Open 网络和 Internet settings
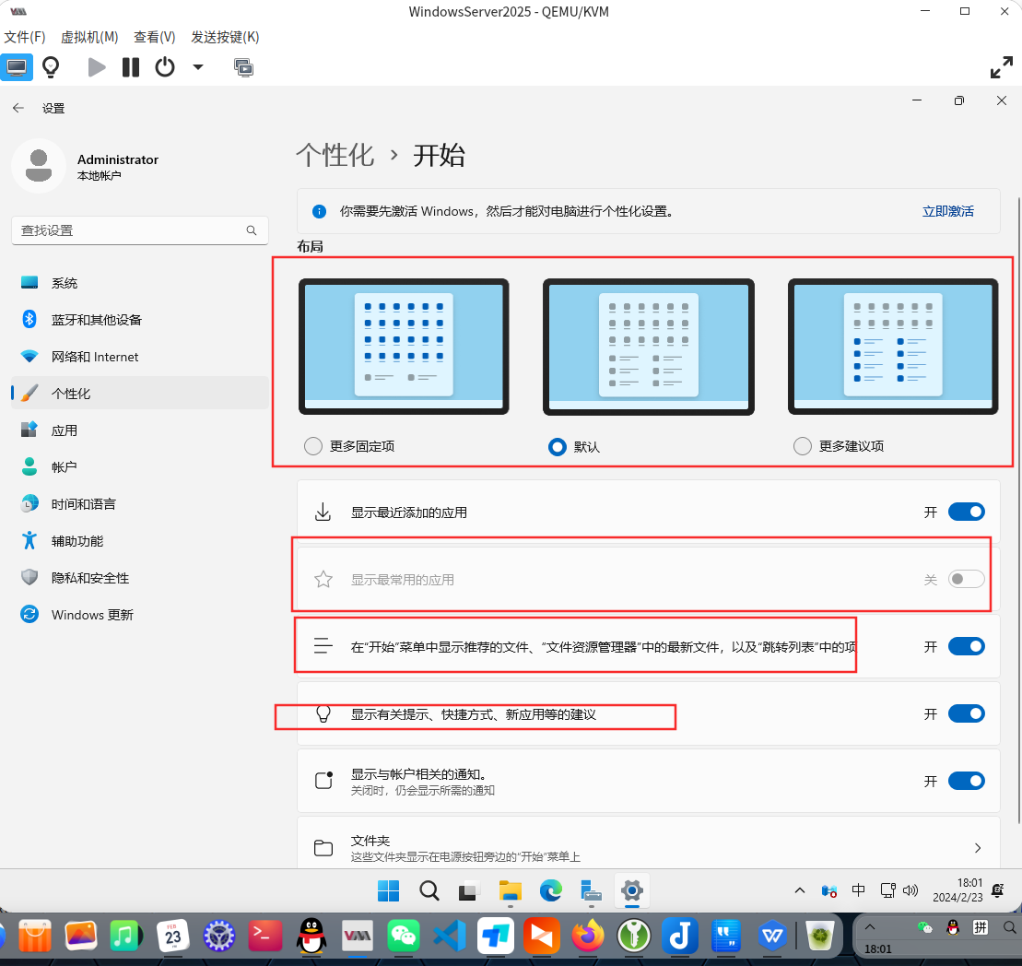The image size is (1022, 966). (139, 357)
